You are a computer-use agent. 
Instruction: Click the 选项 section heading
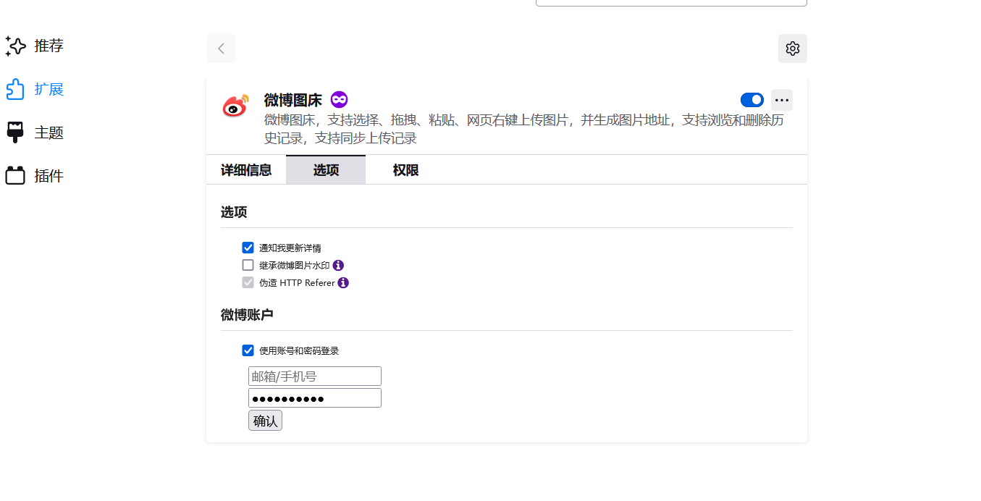[234, 212]
